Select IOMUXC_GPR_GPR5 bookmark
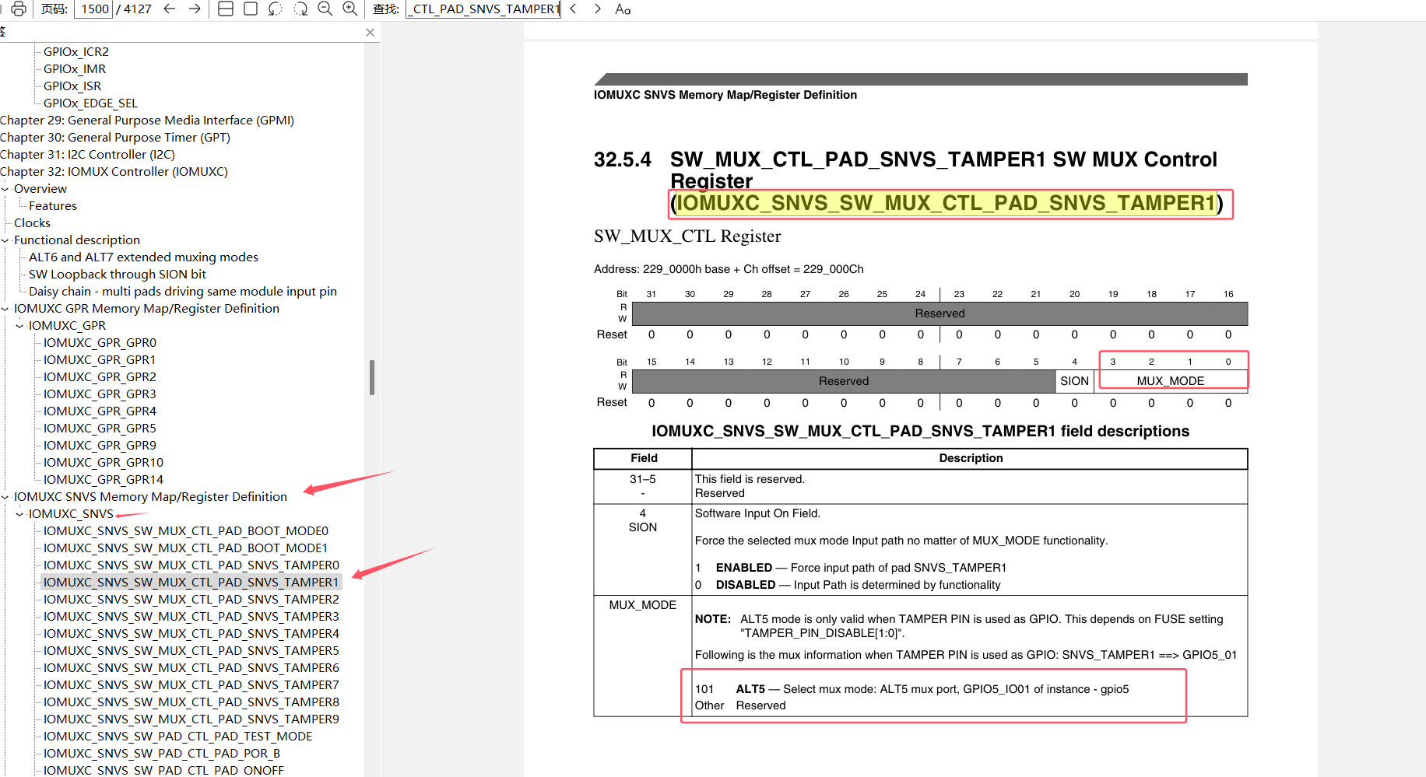Viewport: 1426px width, 777px height. point(100,429)
